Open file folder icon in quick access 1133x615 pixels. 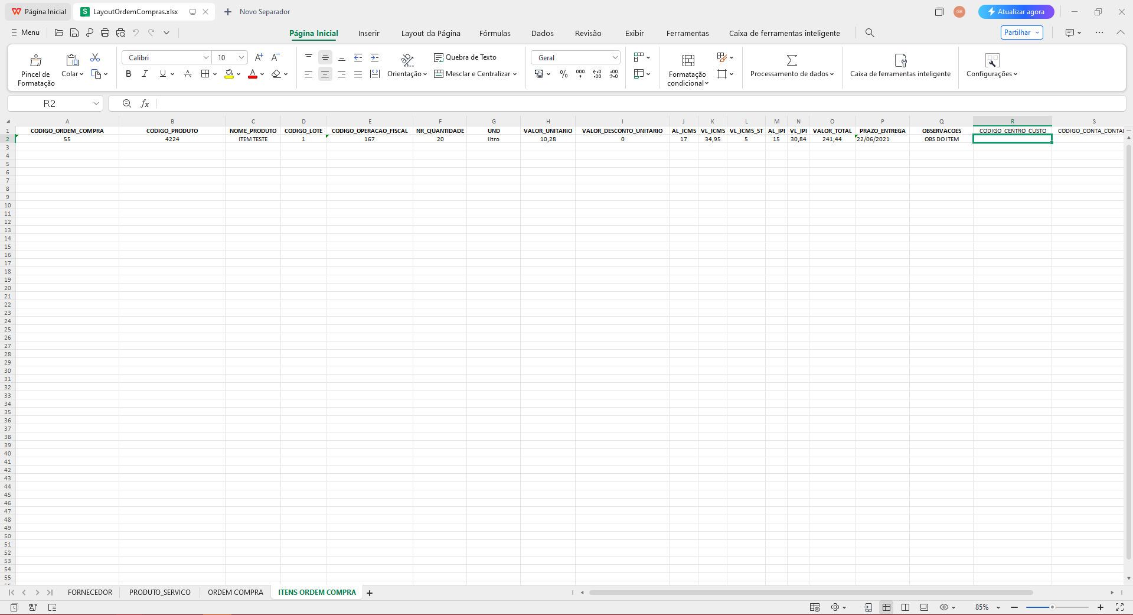59,33
